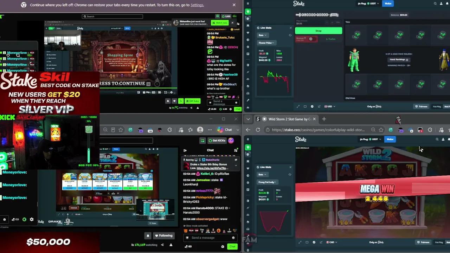Reload the Wild Storm 2 page
This screenshot has width=450, height=253.
(258, 130)
